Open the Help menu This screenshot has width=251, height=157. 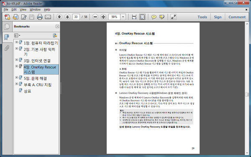pyautogui.click(x=47, y=10)
